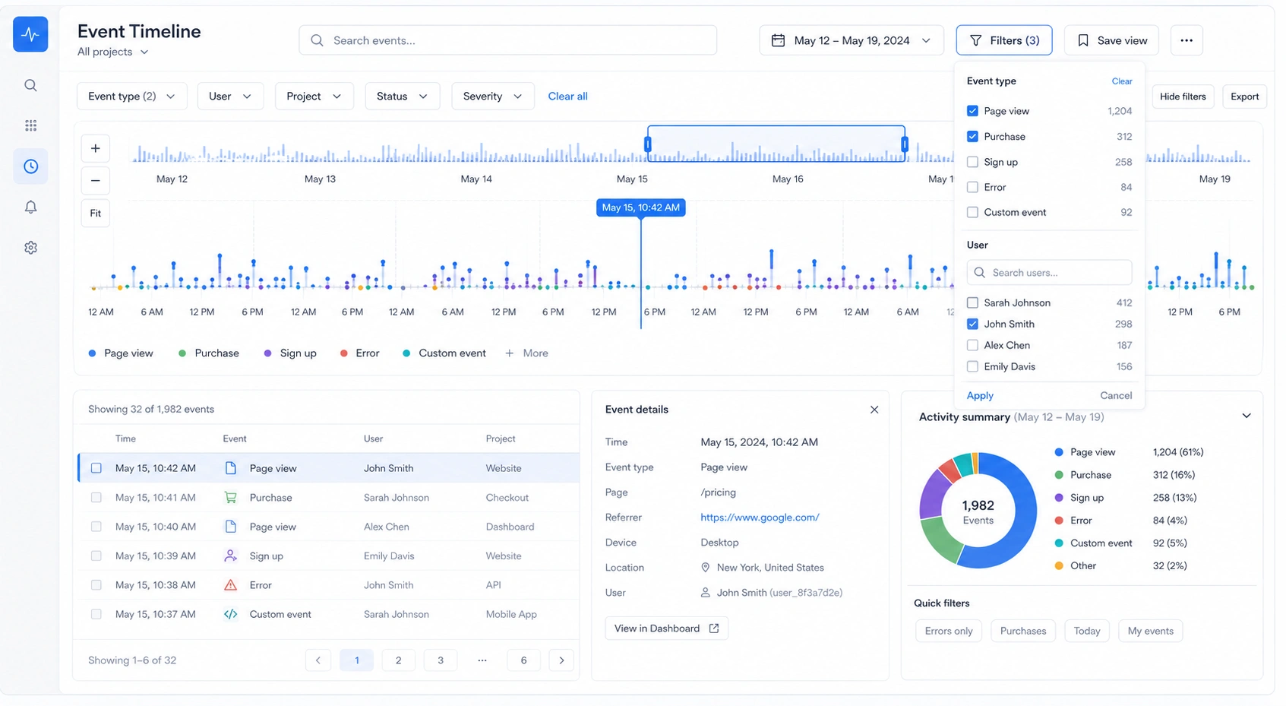
Task: Close the Event details panel
Action: point(874,410)
